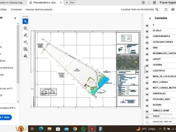This screenshot has width=176, height=132.
Task: Open the help question mark icon
Action: point(143,2)
